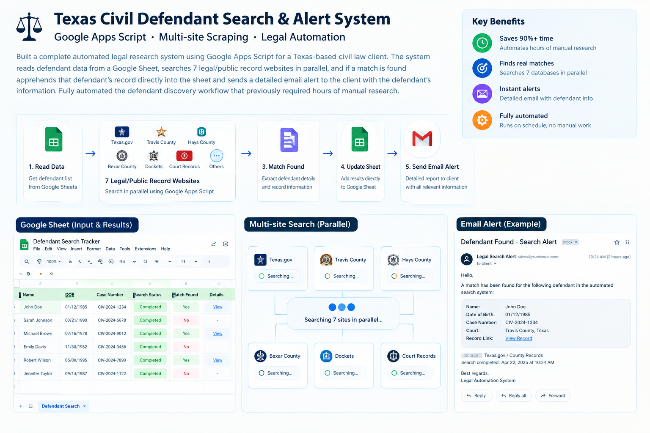Click the Reply all button
The height and width of the screenshot is (433, 650).
[x=514, y=396]
